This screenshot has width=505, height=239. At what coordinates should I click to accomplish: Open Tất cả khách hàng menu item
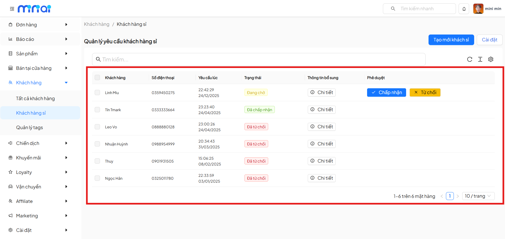(x=35, y=99)
